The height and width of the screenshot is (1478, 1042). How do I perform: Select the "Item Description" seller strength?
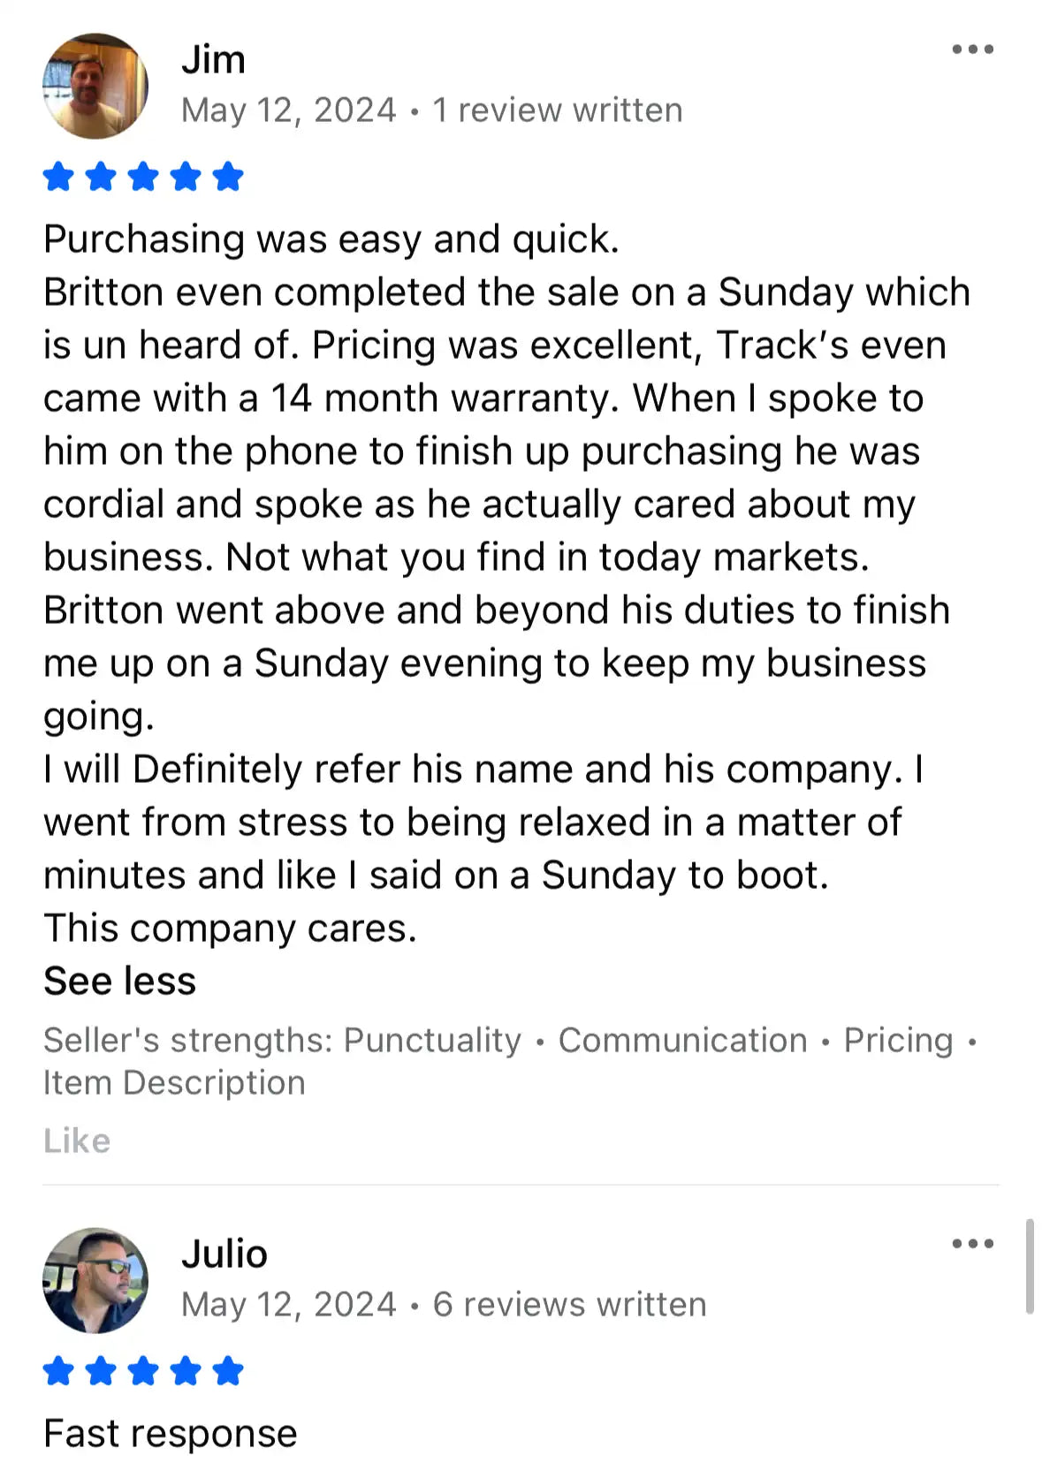[174, 1083]
